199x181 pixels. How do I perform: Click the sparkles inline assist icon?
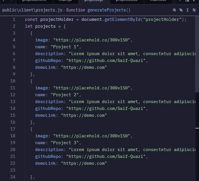[181, 10]
